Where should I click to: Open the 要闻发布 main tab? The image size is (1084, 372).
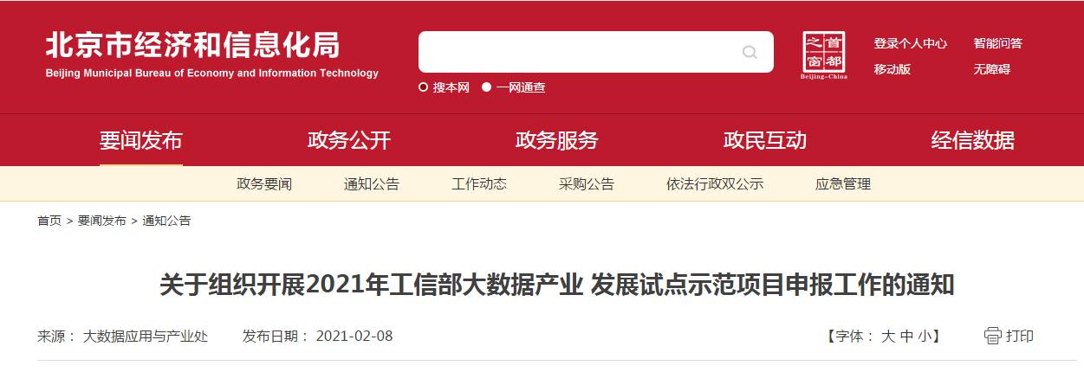pos(141,140)
